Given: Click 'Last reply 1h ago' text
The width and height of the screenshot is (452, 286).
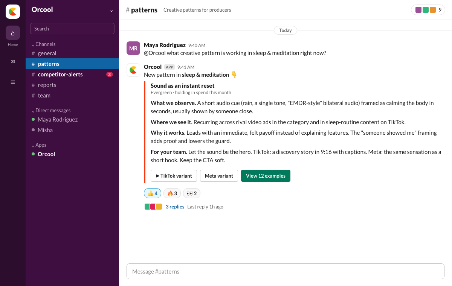Looking at the screenshot, I should click(205, 207).
